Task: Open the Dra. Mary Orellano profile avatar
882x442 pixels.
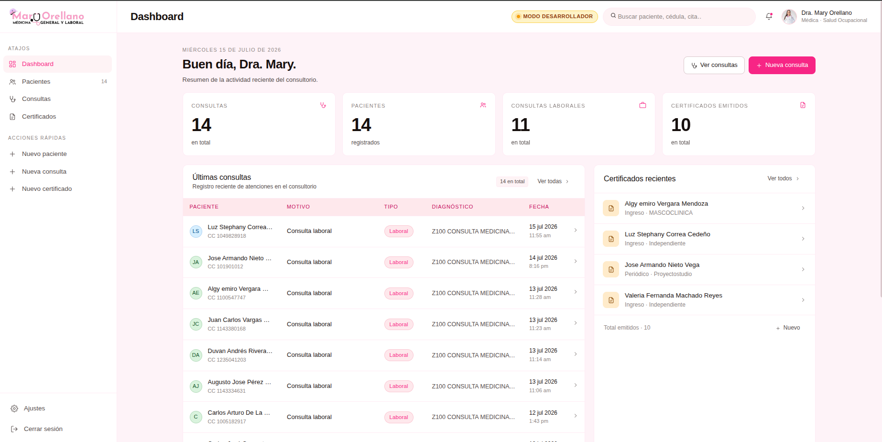Action: click(x=789, y=17)
